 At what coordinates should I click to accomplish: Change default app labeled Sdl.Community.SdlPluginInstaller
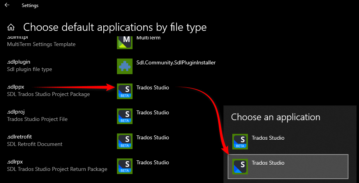pos(176,62)
